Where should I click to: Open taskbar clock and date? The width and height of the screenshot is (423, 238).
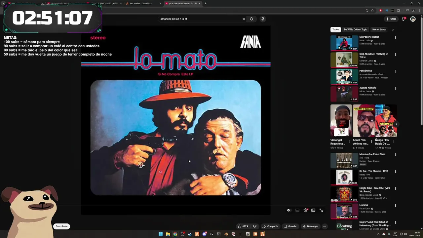pyautogui.click(x=414, y=234)
